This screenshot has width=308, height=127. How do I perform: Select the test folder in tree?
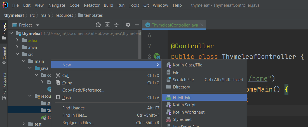click(35, 124)
